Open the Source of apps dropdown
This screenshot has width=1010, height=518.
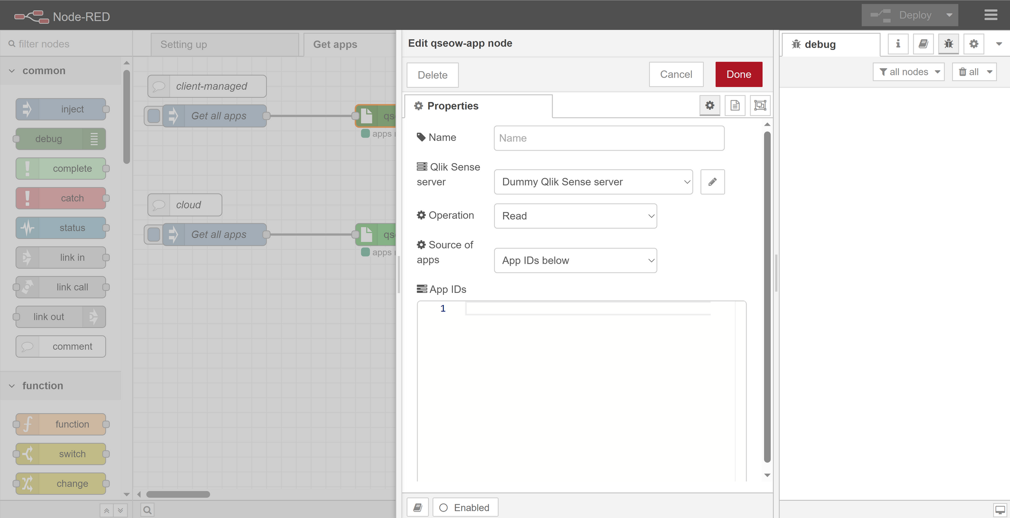point(576,261)
